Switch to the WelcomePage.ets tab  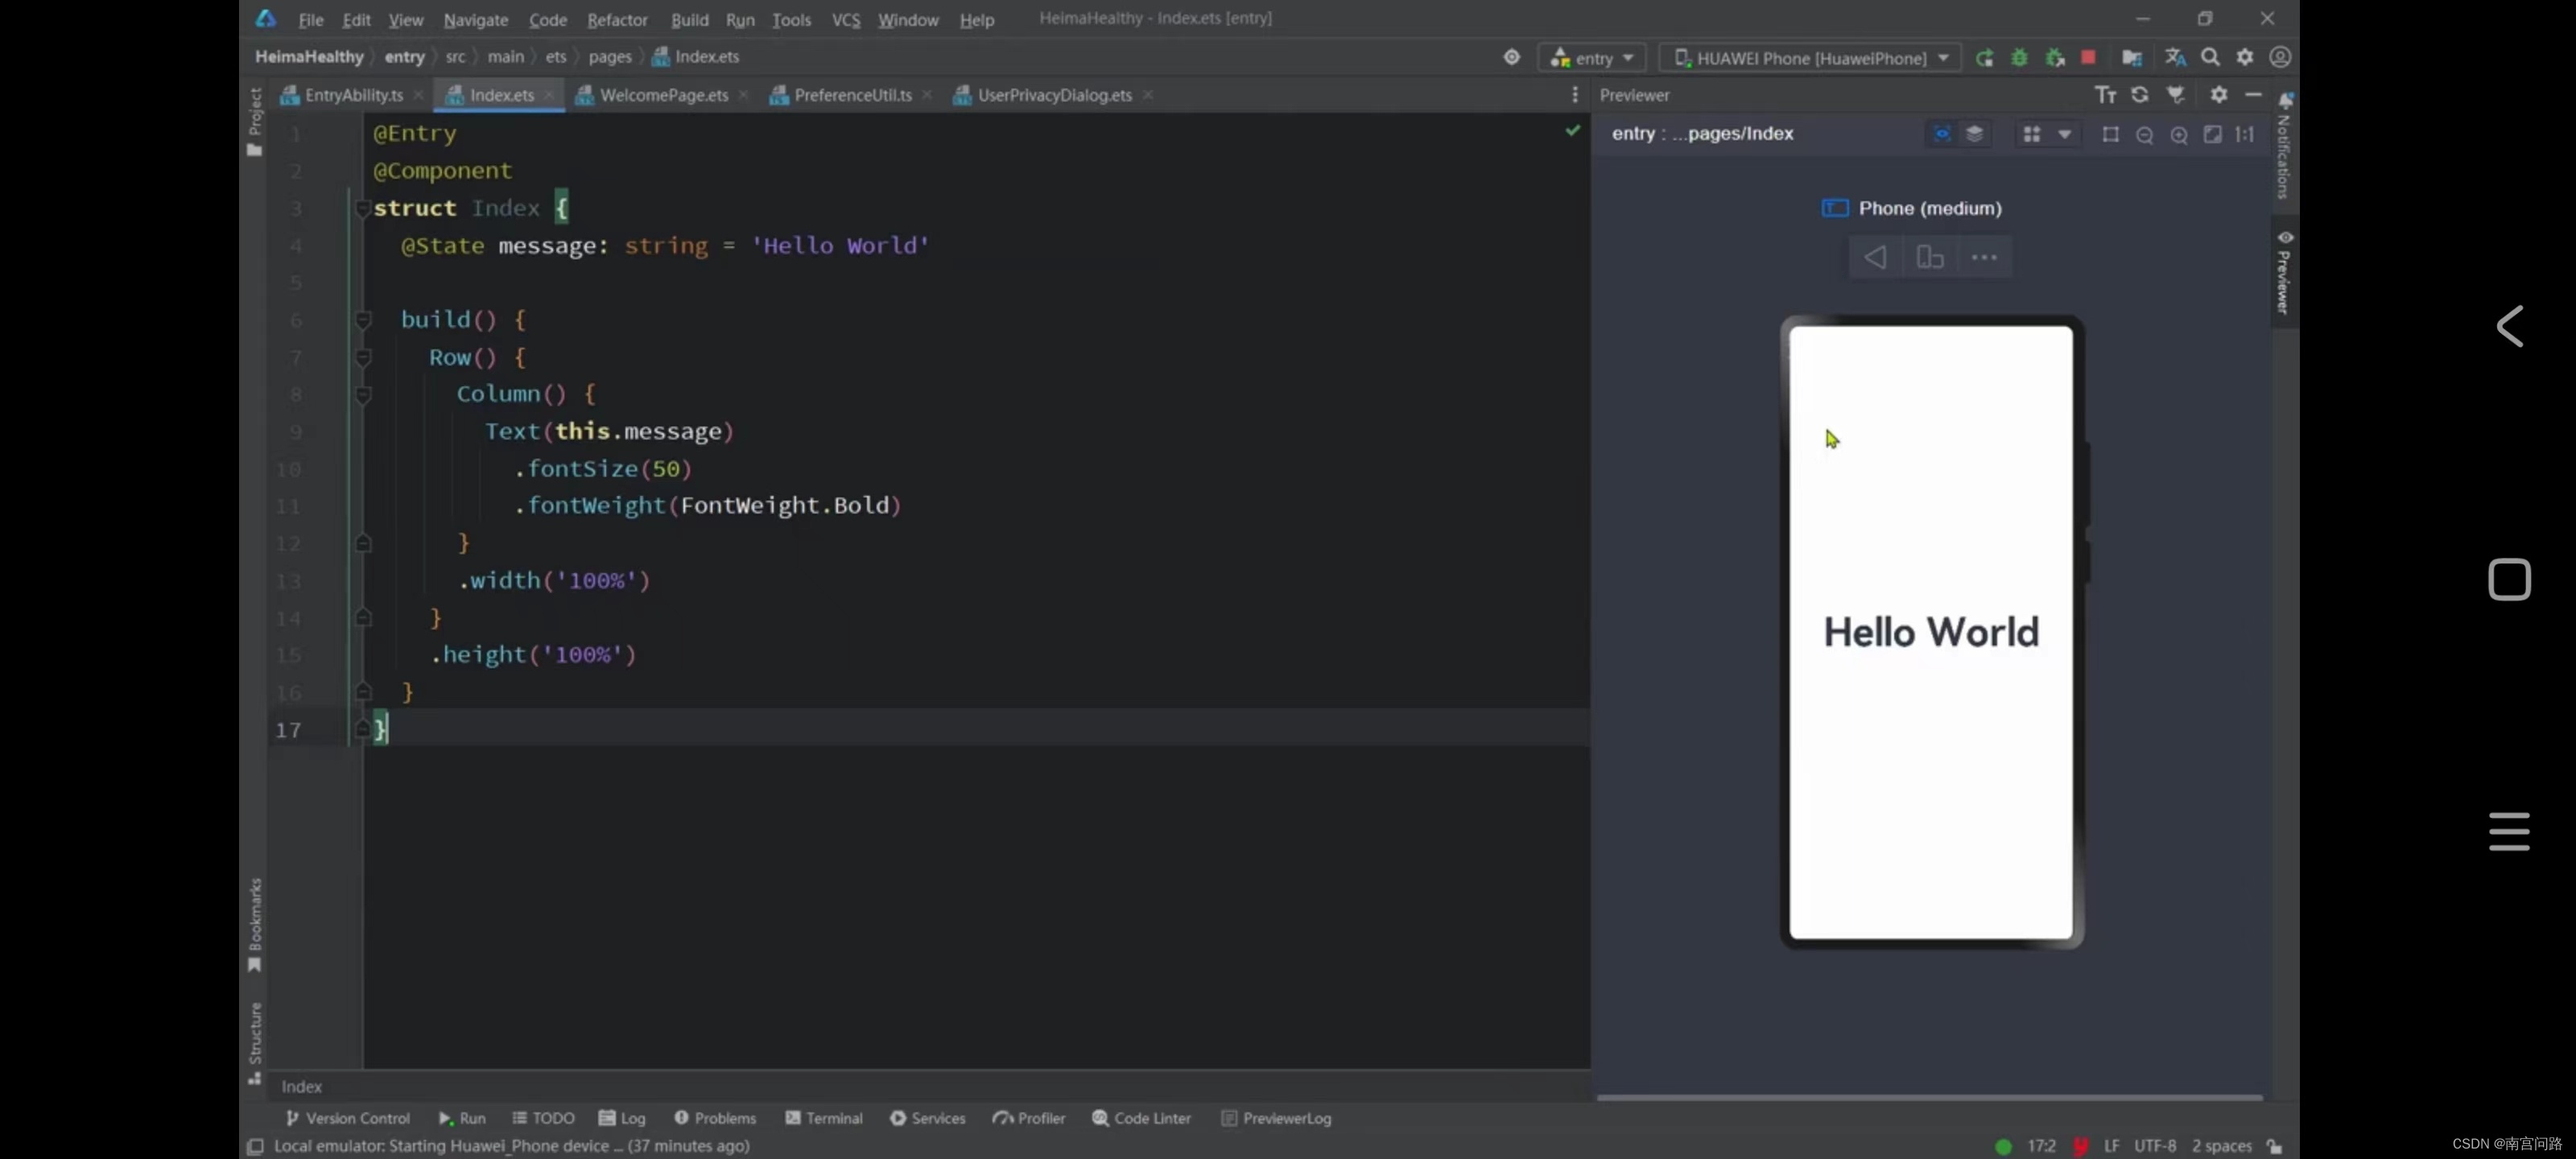(663, 95)
